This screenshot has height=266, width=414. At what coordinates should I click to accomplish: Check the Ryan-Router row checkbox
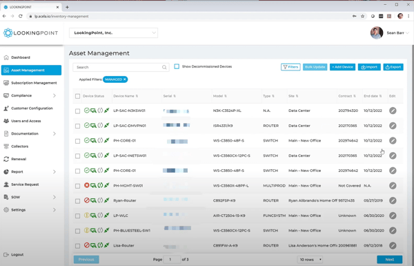coord(77,201)
